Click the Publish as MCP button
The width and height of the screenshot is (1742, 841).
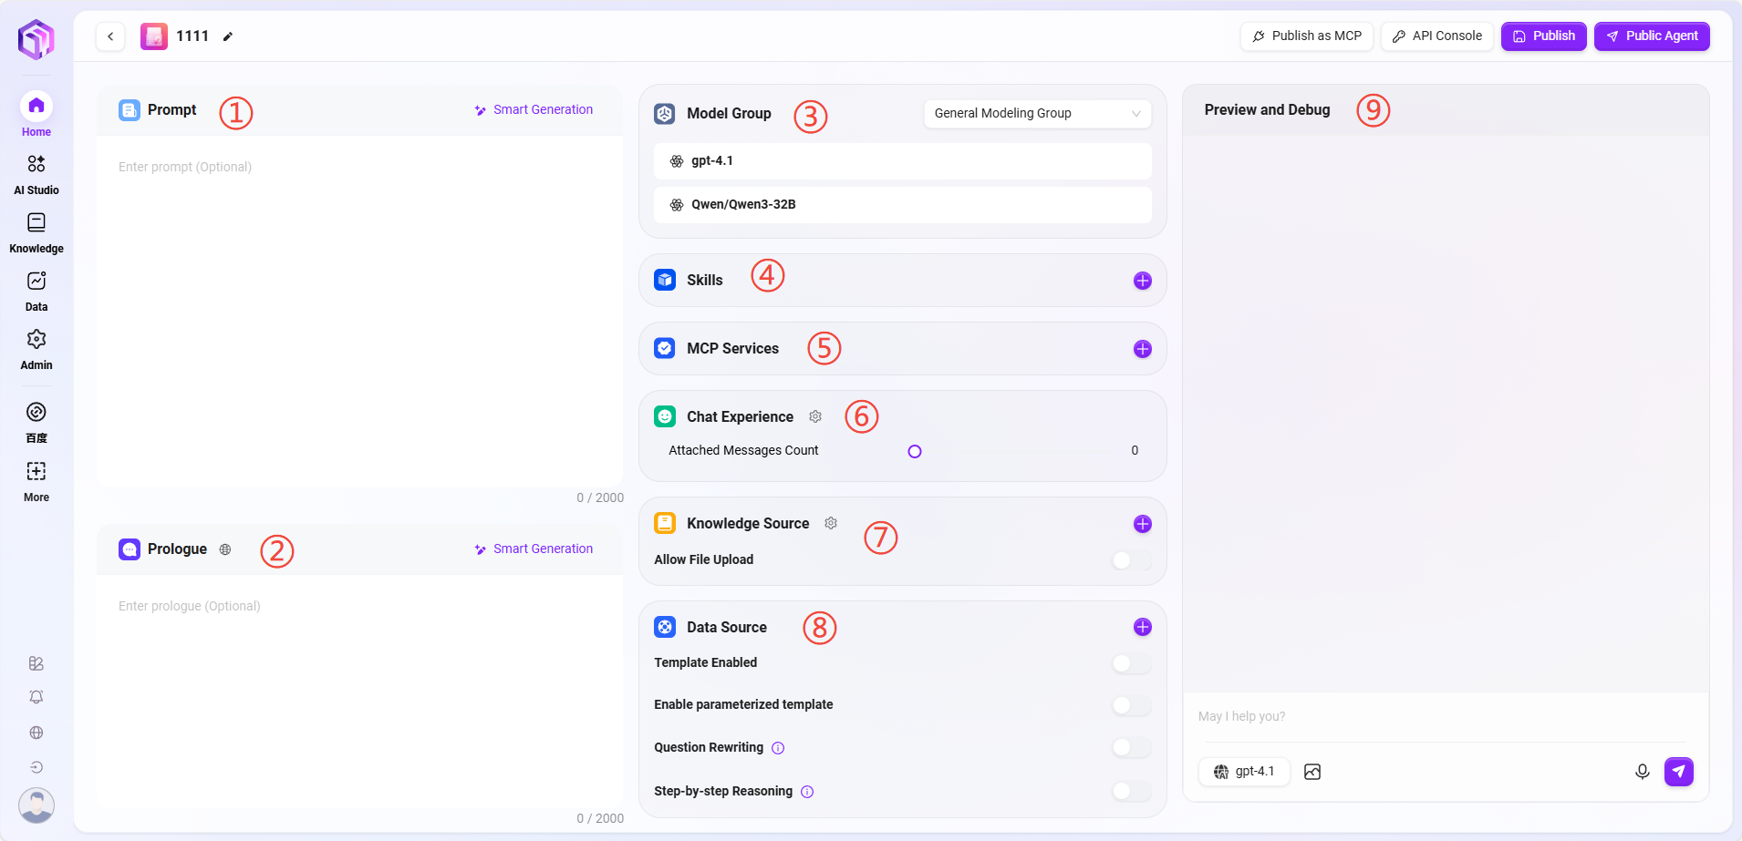[1306, 36]
